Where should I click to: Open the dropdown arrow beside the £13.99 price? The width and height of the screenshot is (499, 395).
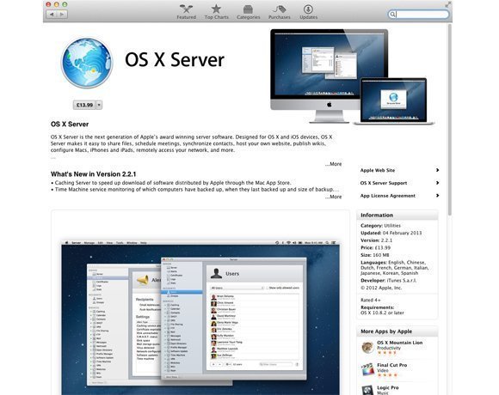tap(99, 105)
